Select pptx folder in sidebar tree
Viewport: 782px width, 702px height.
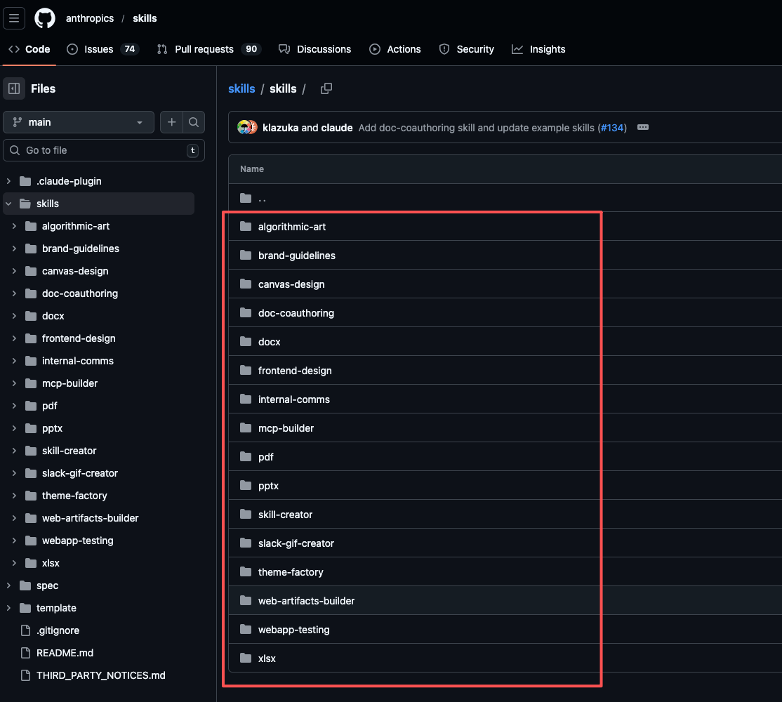53,428
